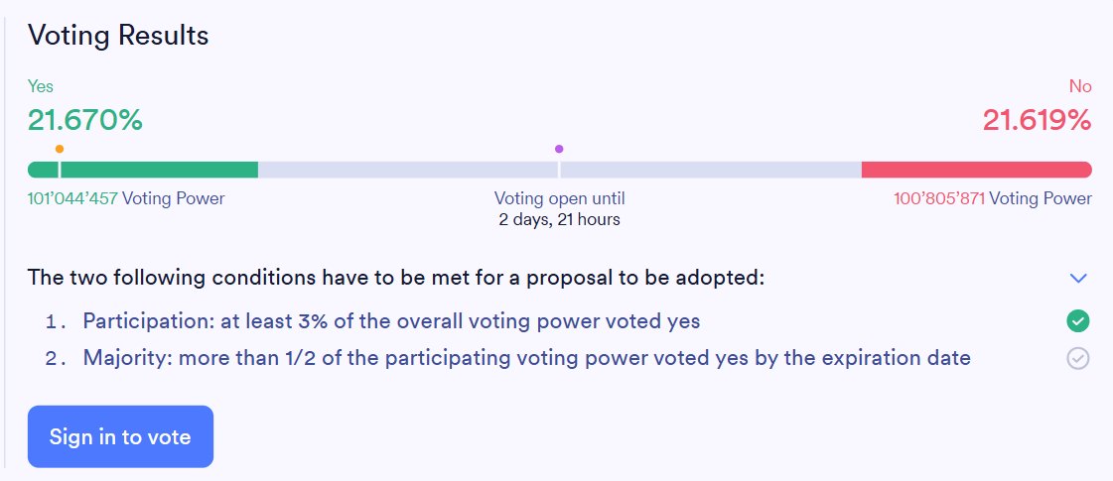Click the Voting Results heading
The width and height of the screenshot is (1113, 481).
point(118,36)
